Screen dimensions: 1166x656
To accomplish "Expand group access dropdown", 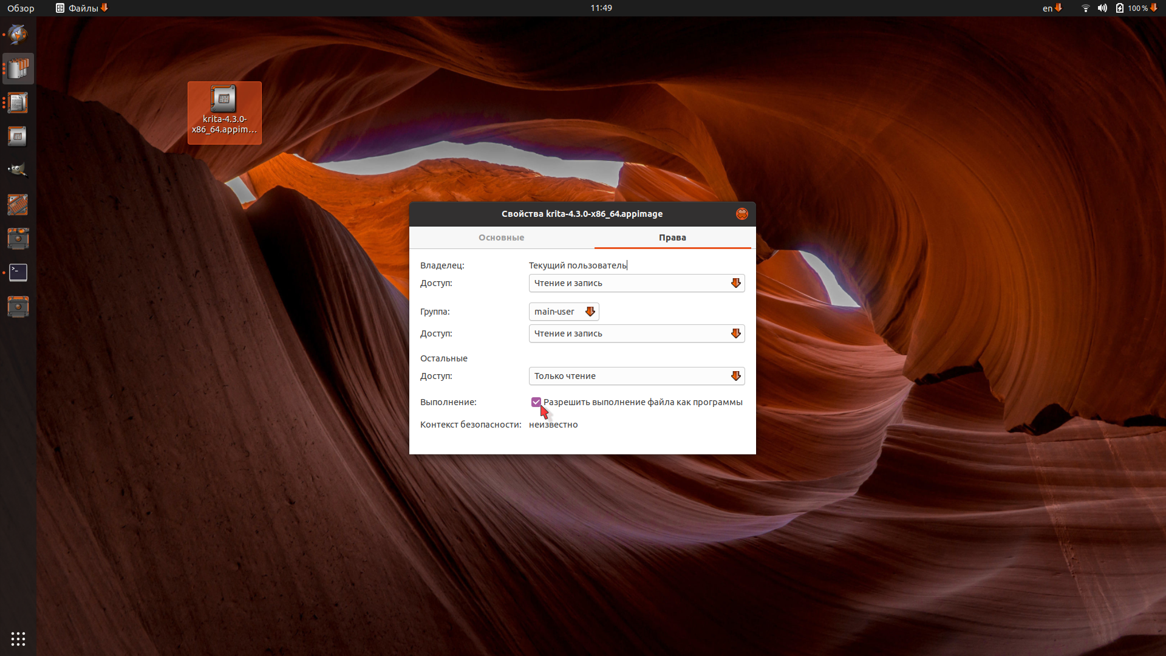I will point(636,333).
